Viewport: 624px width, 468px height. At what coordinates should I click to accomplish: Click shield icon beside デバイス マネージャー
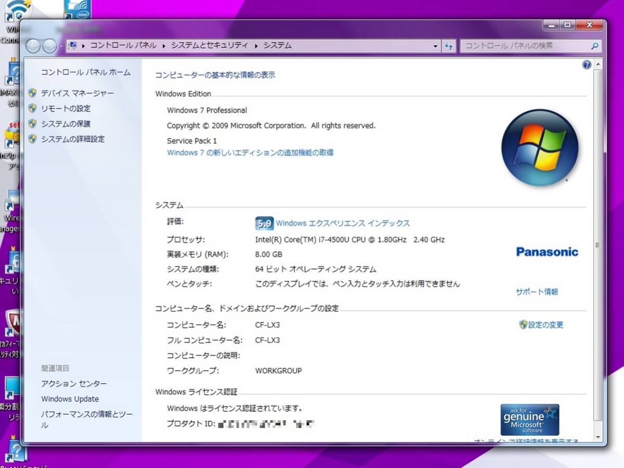(32, 93)
